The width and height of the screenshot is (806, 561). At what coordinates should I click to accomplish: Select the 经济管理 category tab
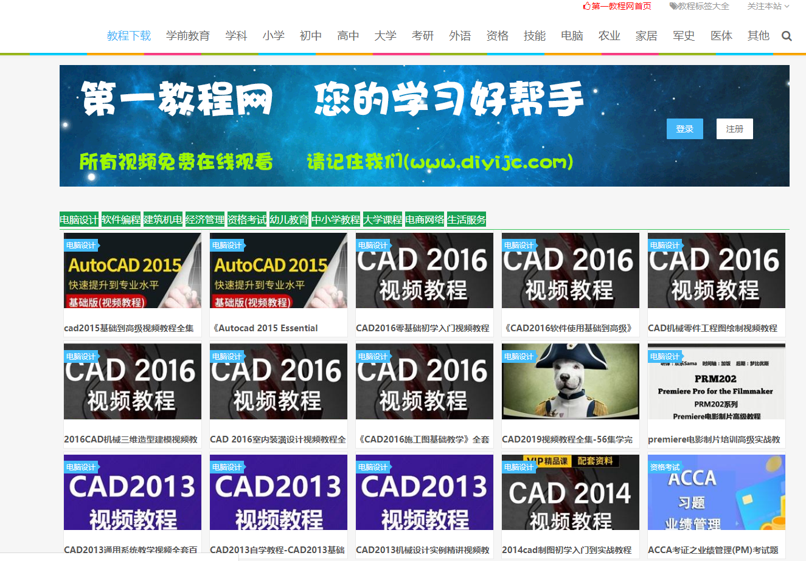point(205,219)
